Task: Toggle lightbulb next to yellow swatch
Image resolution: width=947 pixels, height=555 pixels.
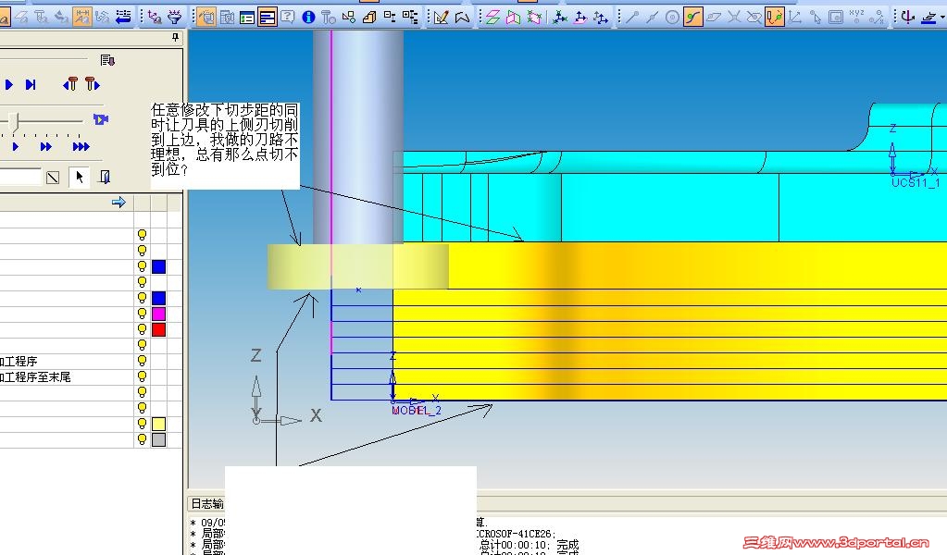Action: click(142, 424)
